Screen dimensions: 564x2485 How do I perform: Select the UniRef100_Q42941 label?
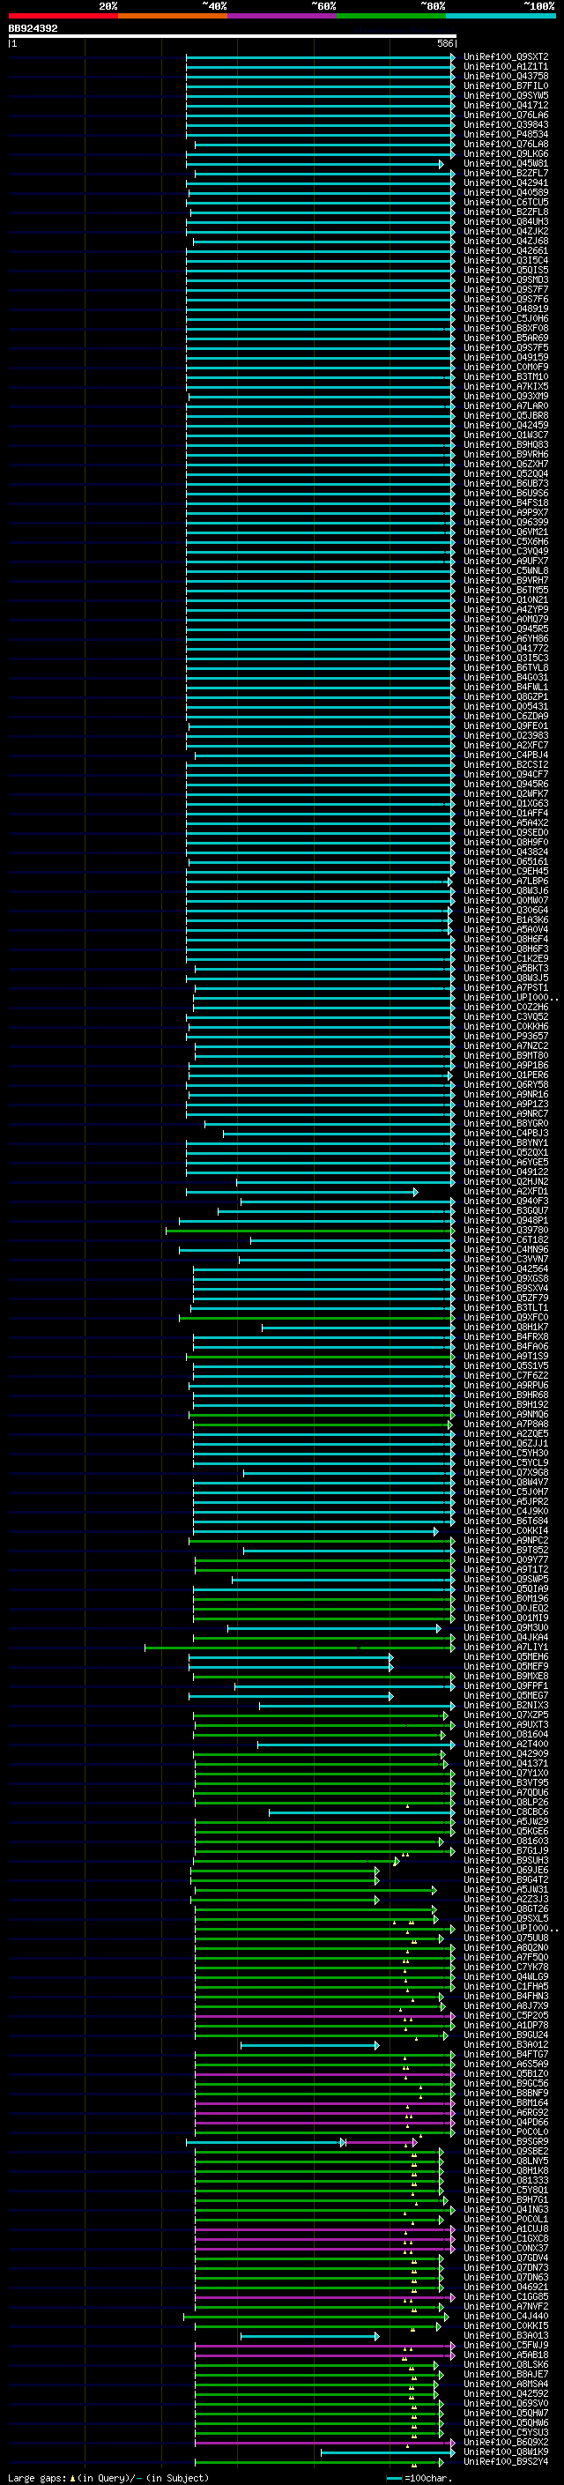click(505, 183)
